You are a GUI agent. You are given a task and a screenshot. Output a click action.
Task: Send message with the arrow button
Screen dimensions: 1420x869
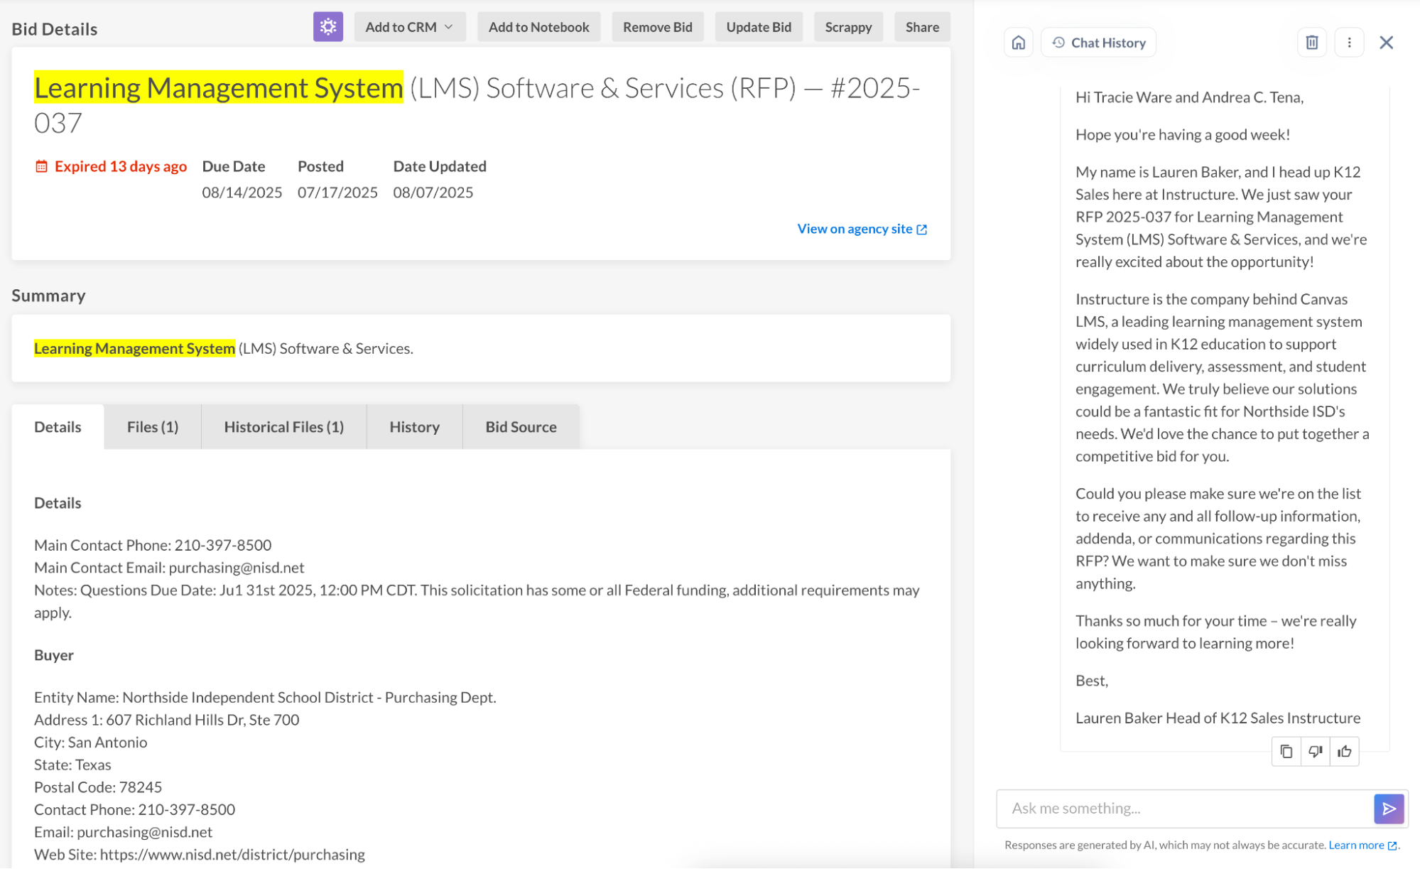pyautogui.click(x=1389, y=809)
